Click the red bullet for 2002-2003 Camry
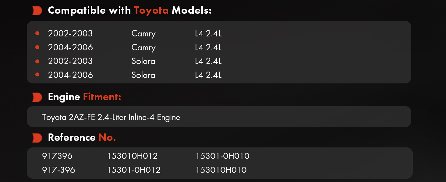The image size is (446, 182). 37,33
